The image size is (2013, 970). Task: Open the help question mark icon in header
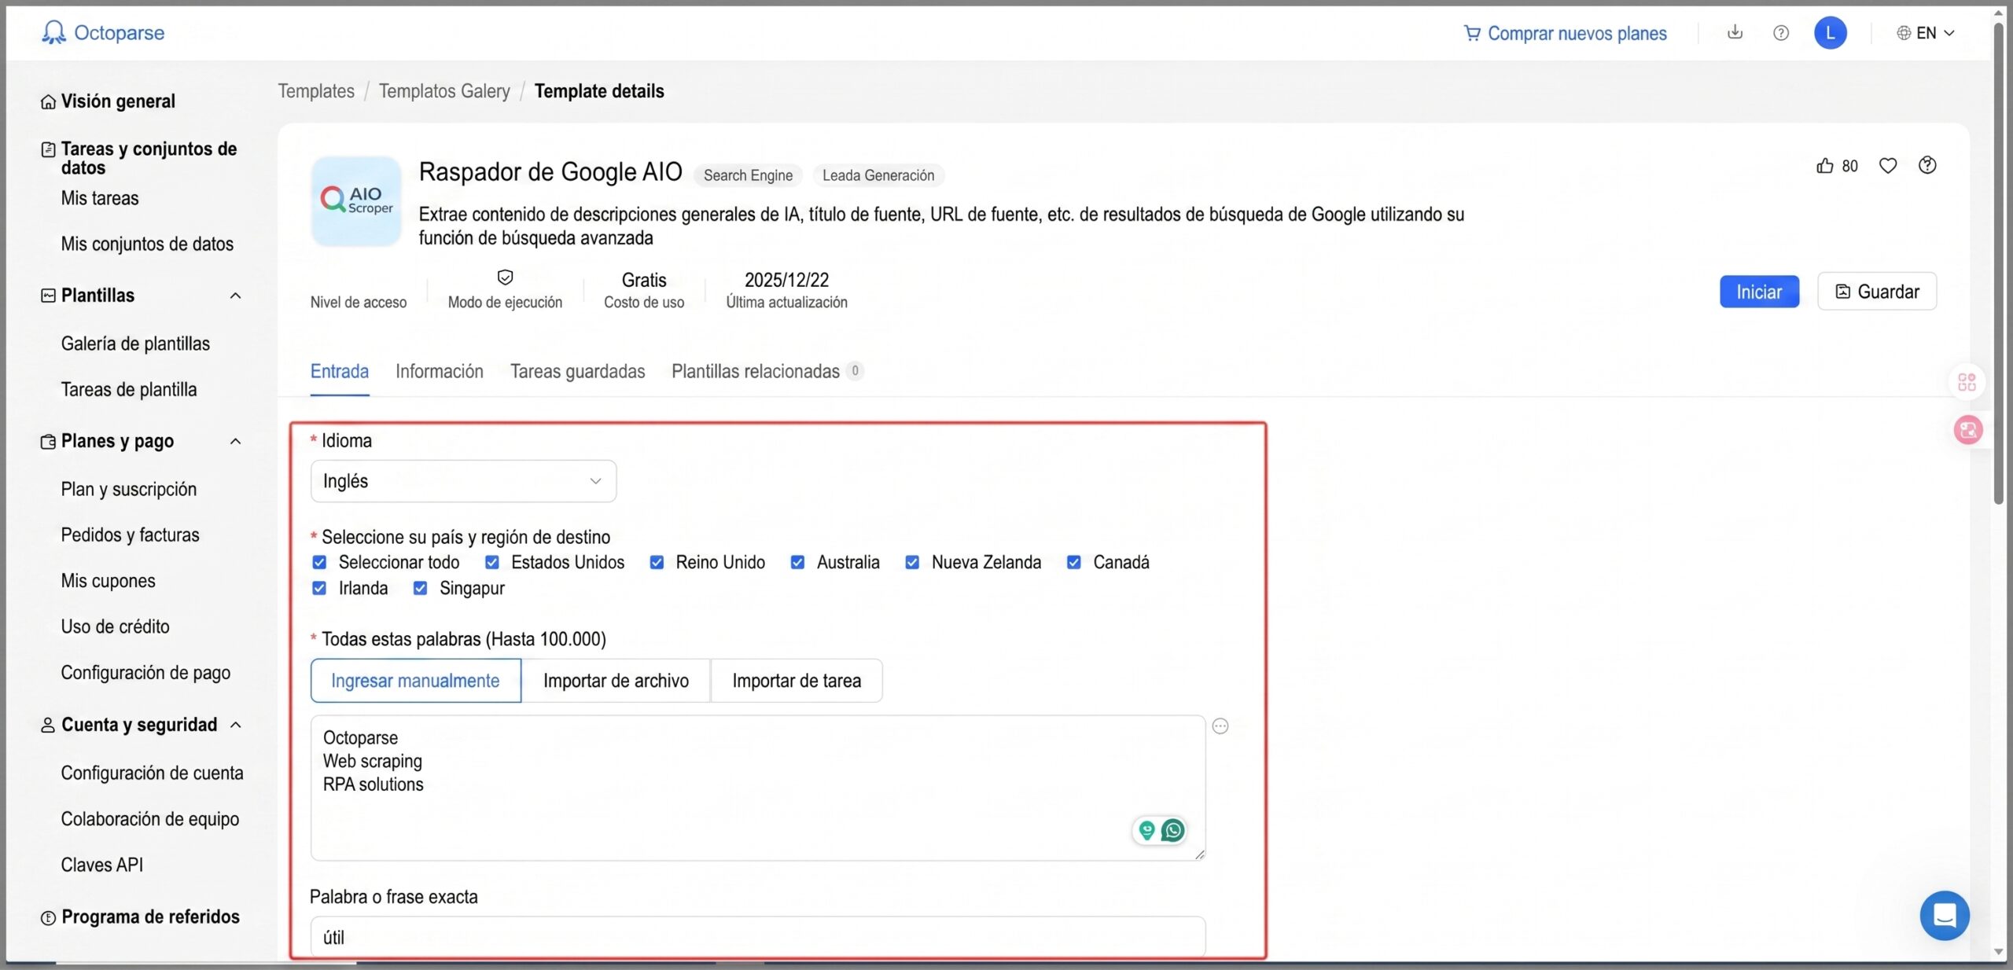pos(1781,33)
